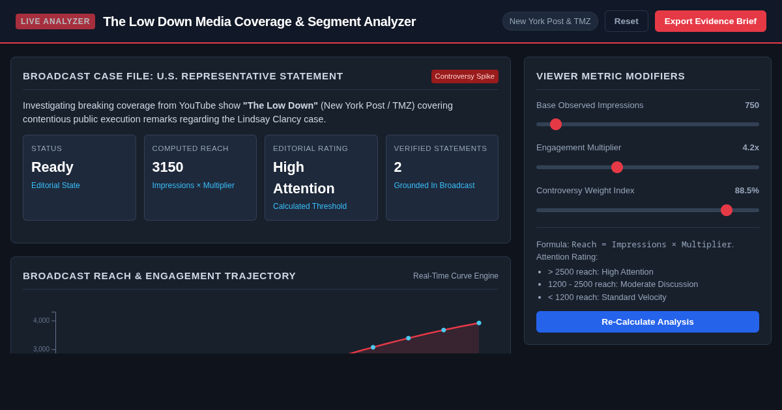Click the 4.2x multiplier value

tap(751, 148)
